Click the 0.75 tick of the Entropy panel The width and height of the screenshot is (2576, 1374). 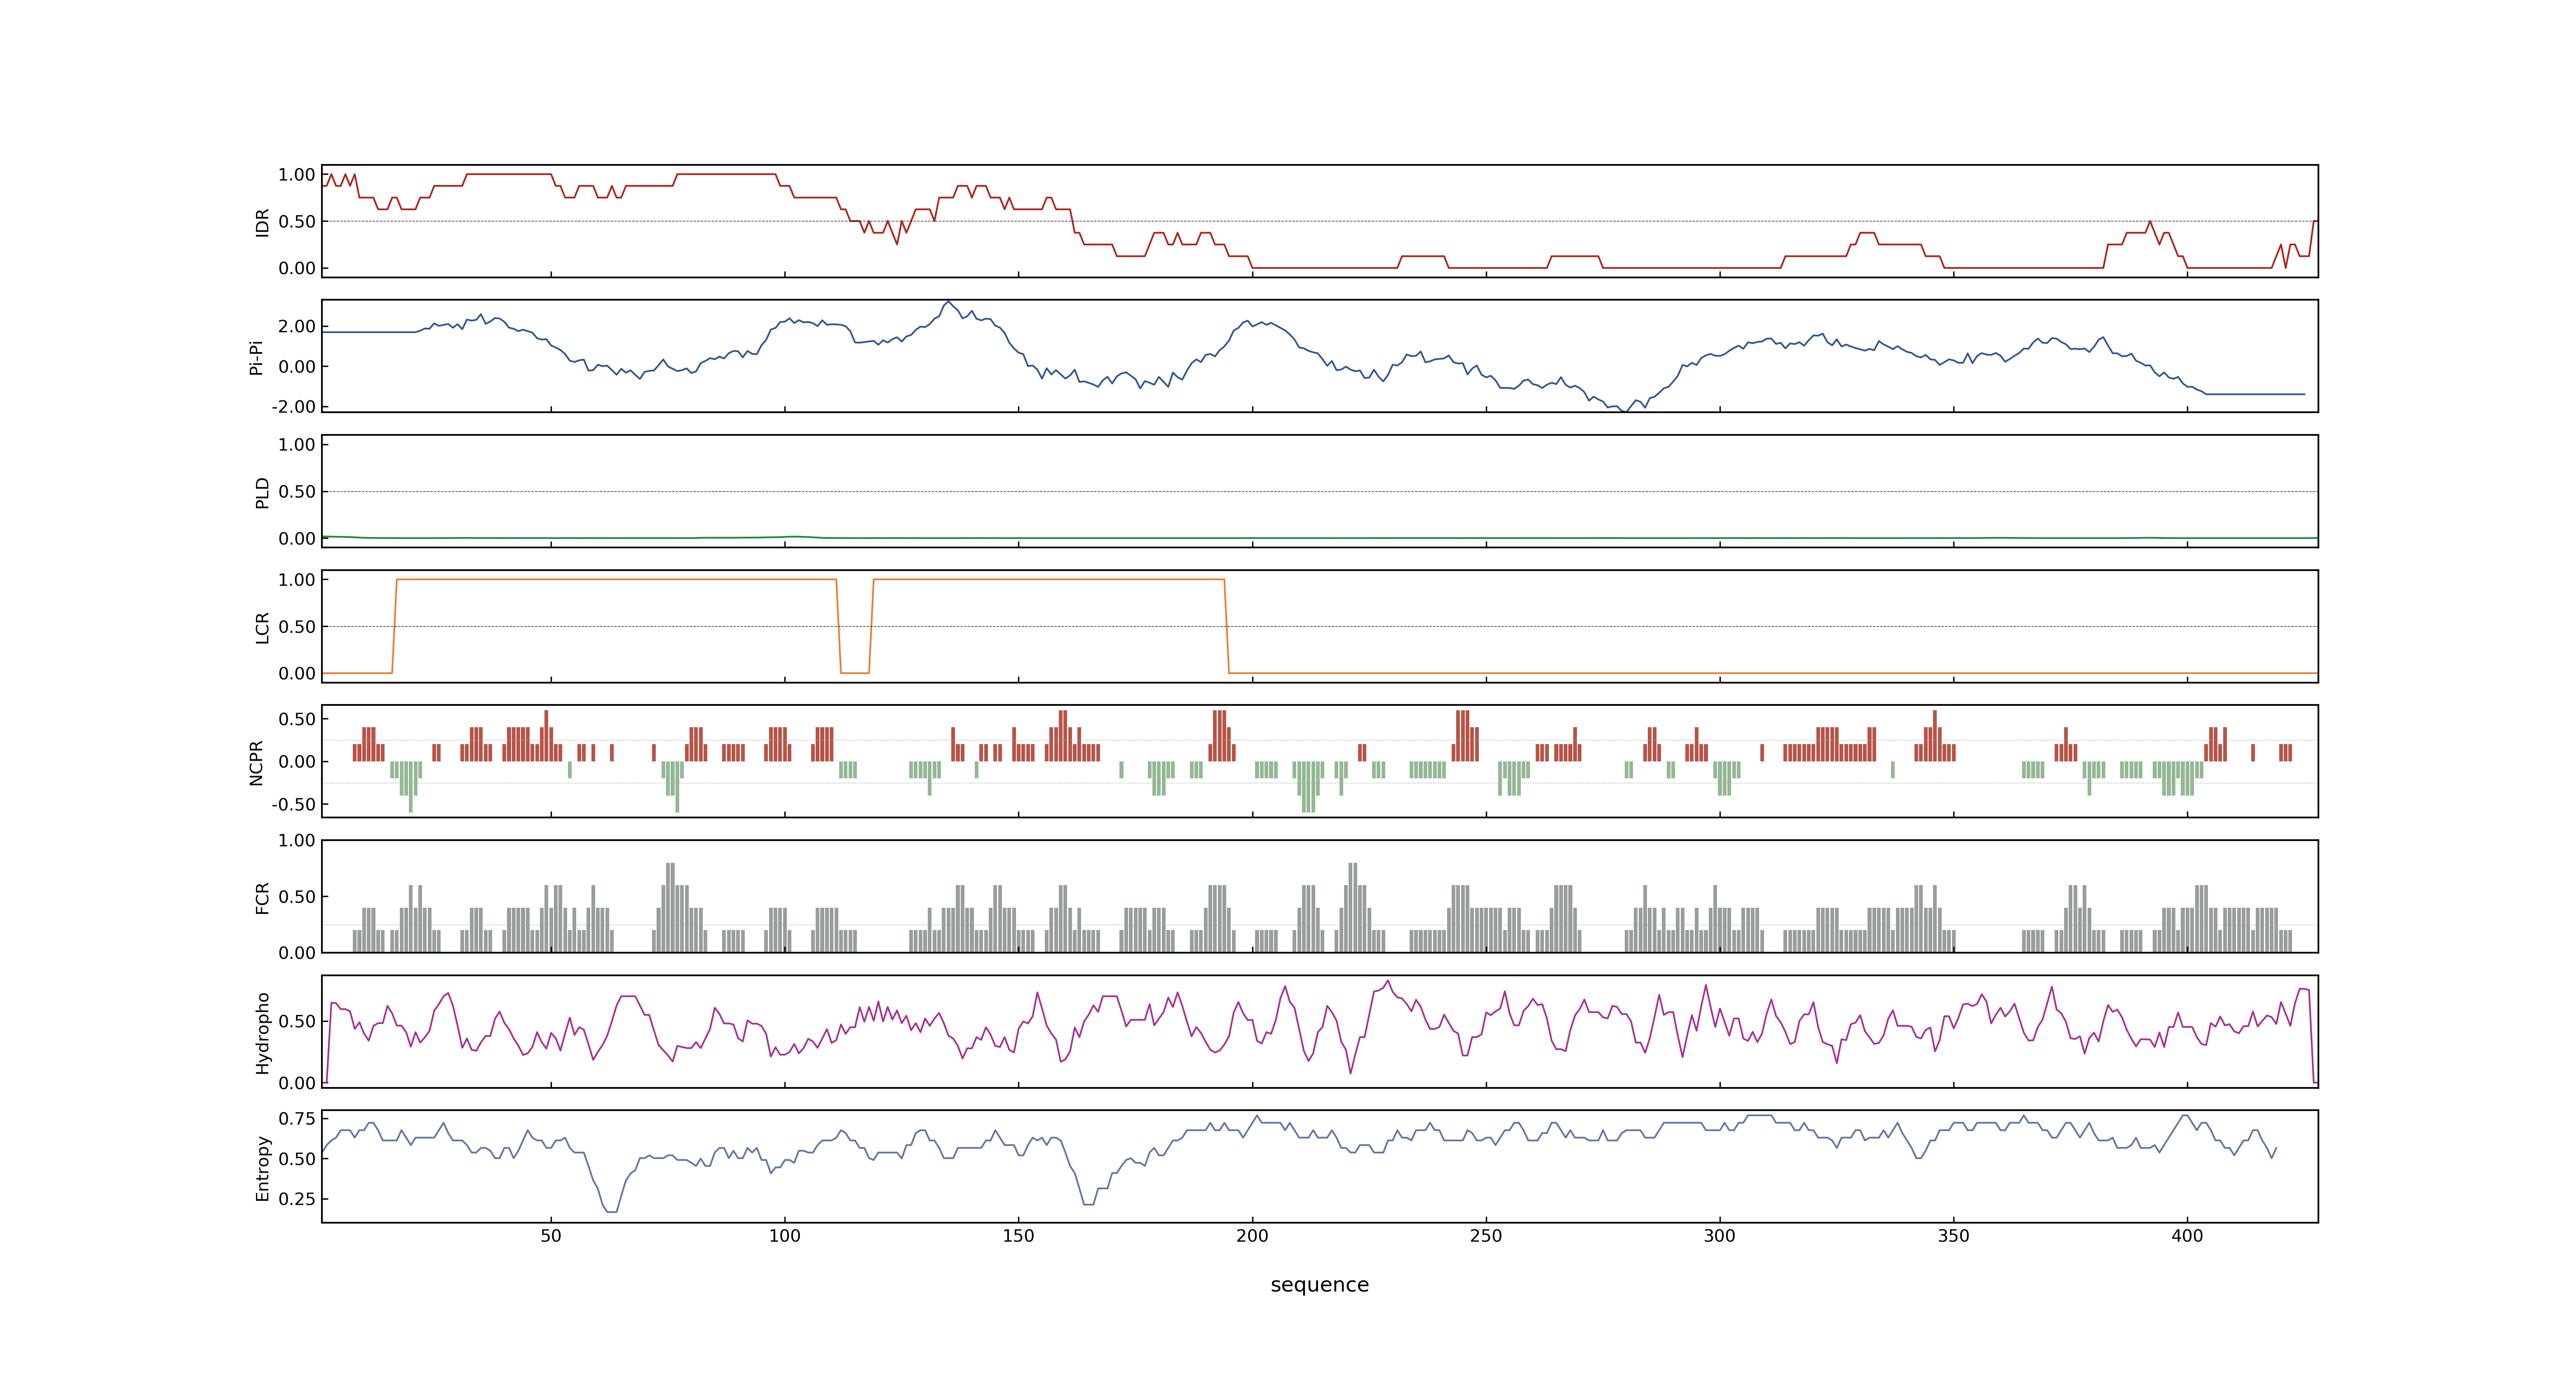point(297,1119)
